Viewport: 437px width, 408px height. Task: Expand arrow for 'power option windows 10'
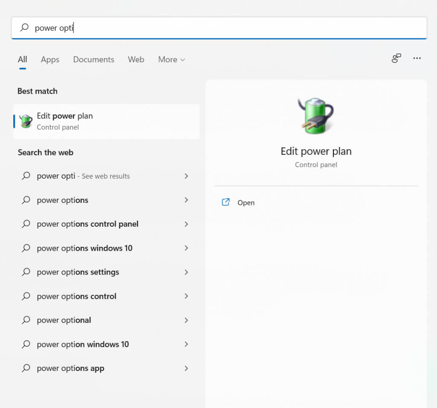click(186, 344)
